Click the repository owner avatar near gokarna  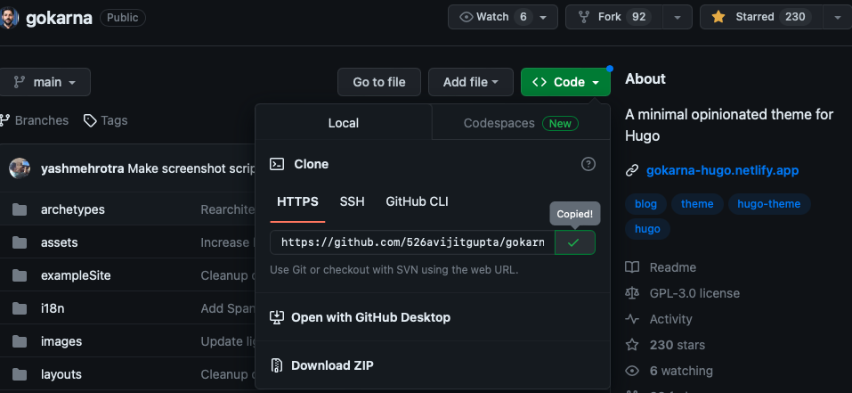click(x=9, y=18)
